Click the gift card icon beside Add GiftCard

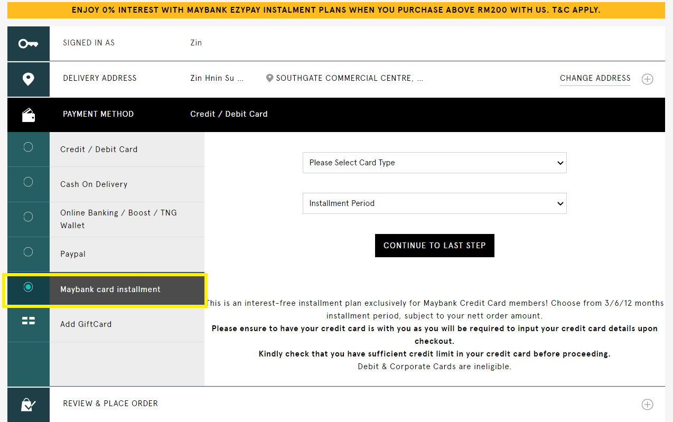click(x=29, y=321)
